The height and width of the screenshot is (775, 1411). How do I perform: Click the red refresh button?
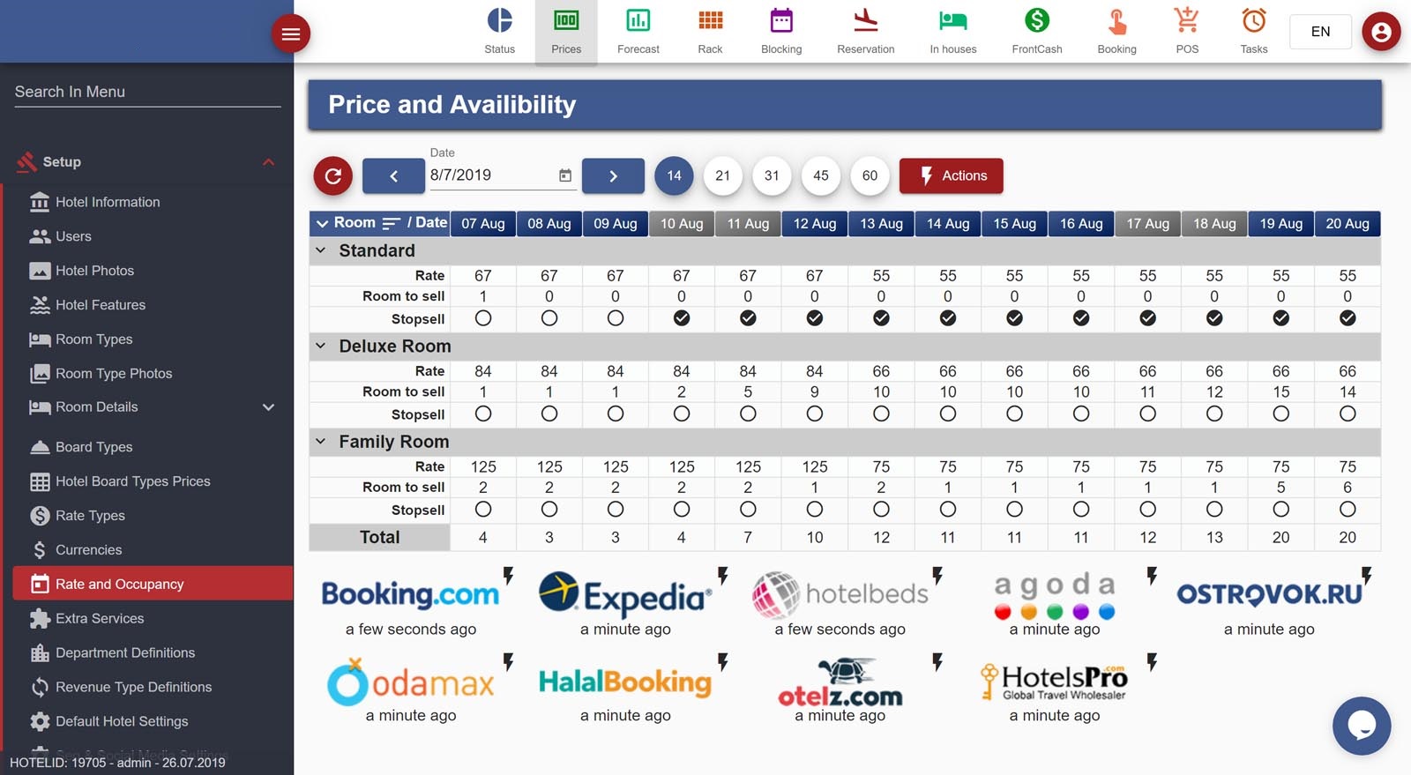coord(332,175)
